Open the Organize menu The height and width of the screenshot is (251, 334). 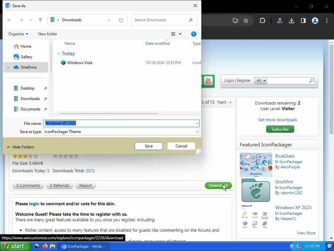pos(18,34)
